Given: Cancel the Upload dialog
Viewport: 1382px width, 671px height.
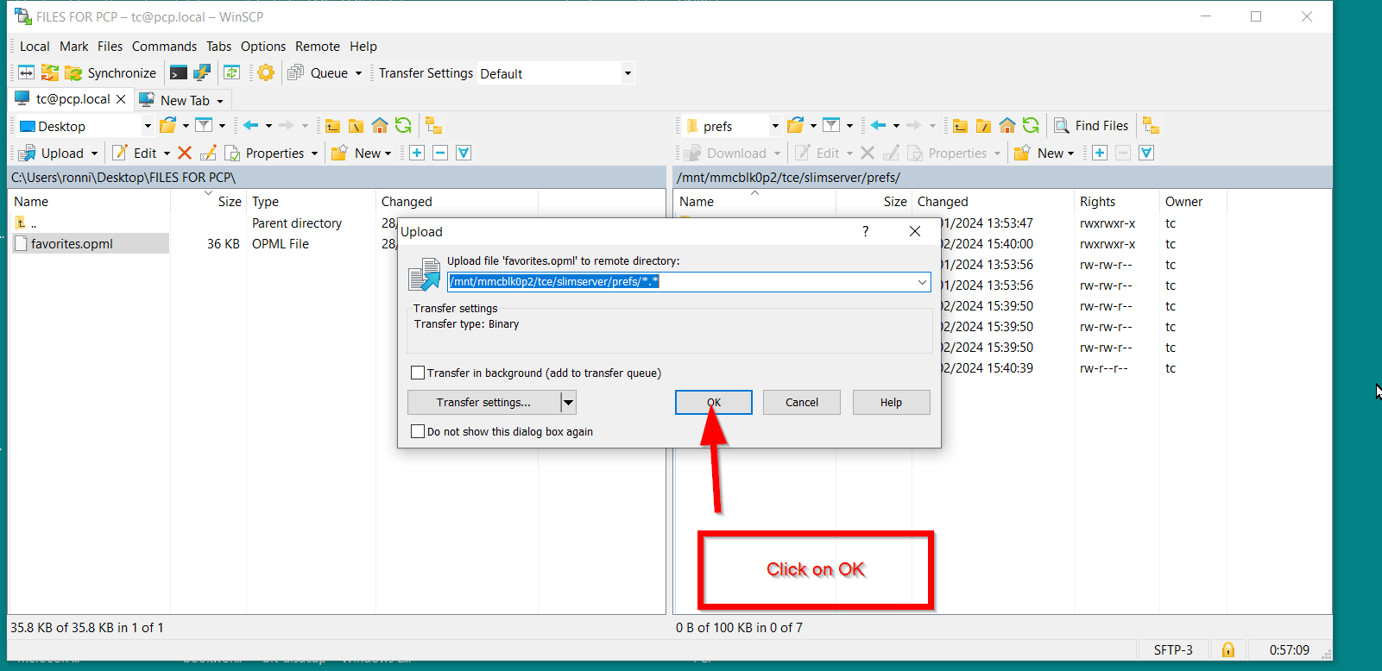Looking at the screenshot, I should (801, 403).
